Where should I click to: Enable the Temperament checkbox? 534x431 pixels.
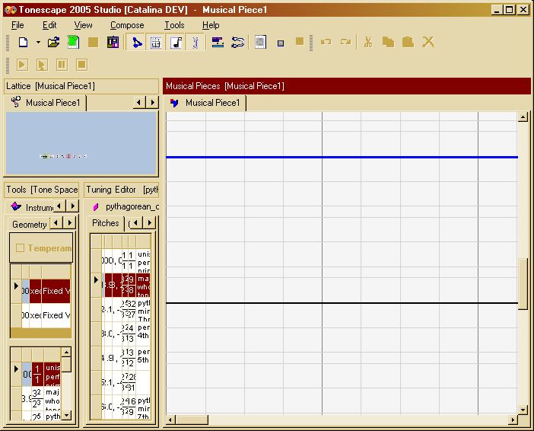[x=20, y=248]
